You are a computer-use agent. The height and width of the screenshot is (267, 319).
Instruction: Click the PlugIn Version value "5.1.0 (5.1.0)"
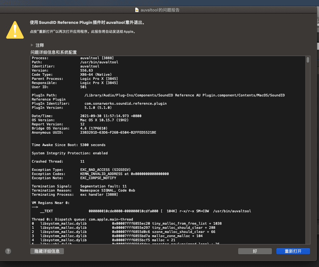point(98,108)
